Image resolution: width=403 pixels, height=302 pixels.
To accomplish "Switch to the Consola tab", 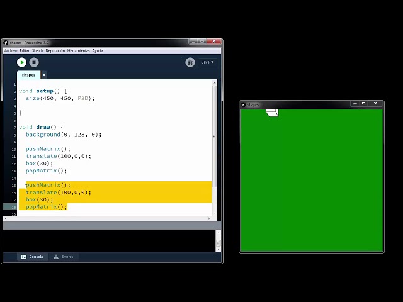I will [x=32, y=257].
